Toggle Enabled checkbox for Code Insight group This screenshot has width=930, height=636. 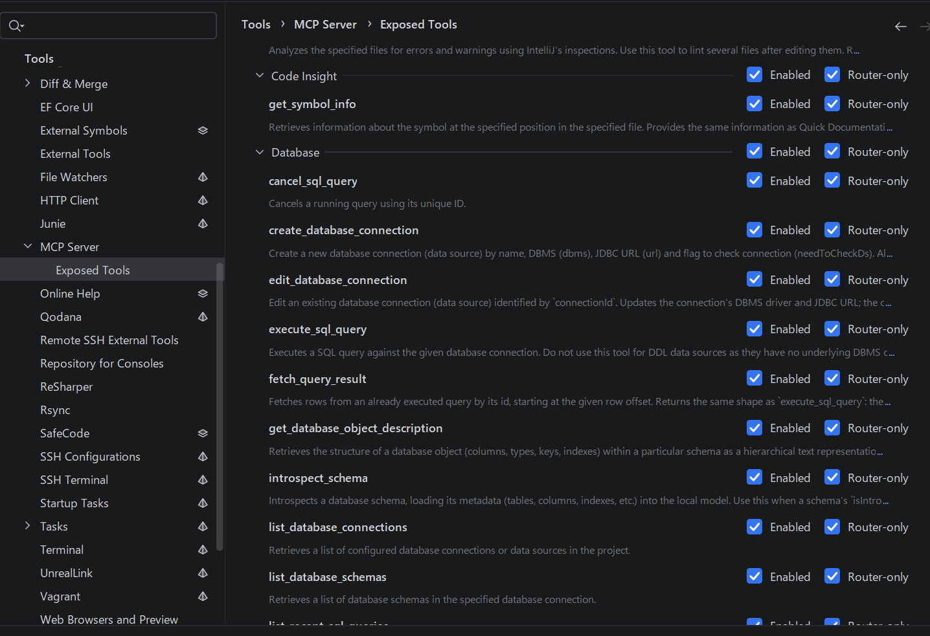pos(754,75)
